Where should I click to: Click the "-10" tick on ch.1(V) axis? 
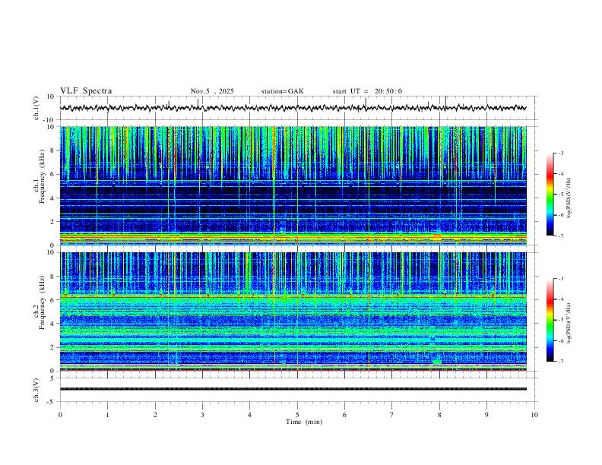[x=49, y=121]
